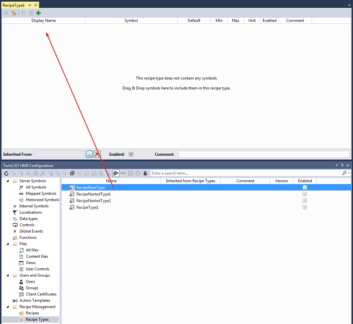Click the Version column header
Viewport: 353px width, 324px height.
point(281,181)
